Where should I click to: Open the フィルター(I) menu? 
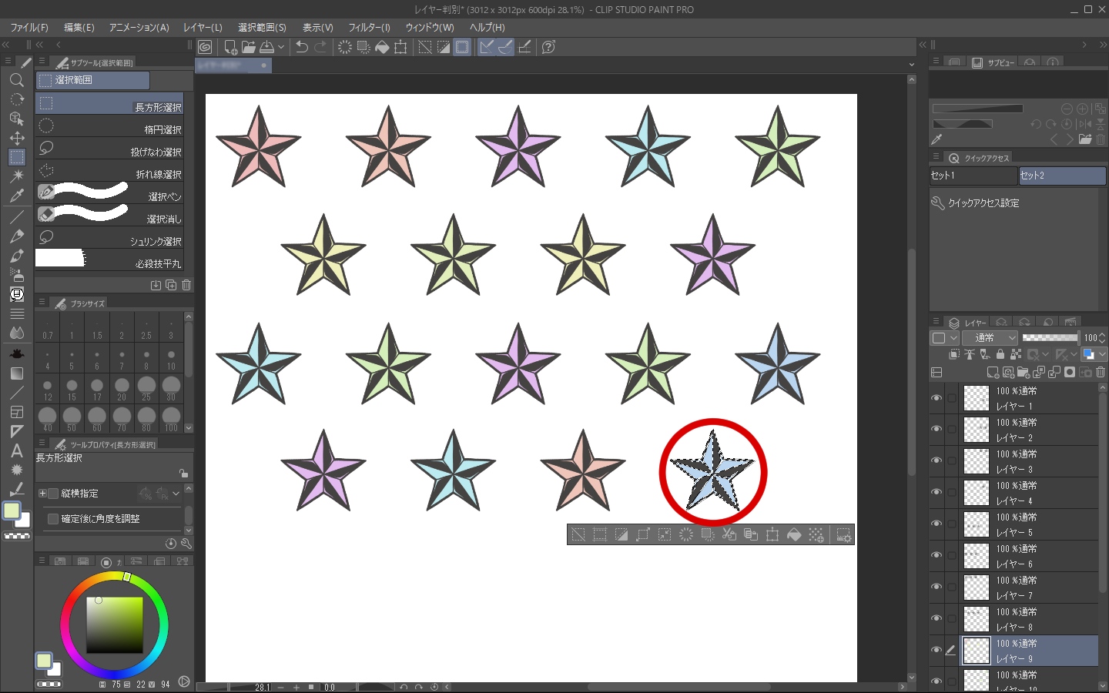[x=369, y=28]
